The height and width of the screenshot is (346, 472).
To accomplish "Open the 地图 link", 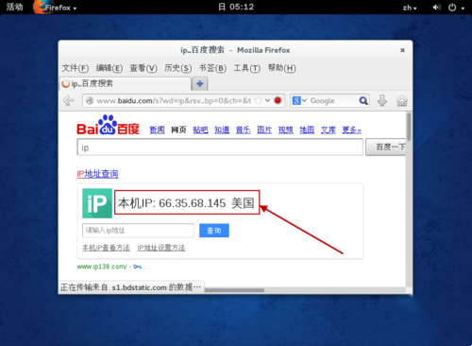I will (307, 130).
